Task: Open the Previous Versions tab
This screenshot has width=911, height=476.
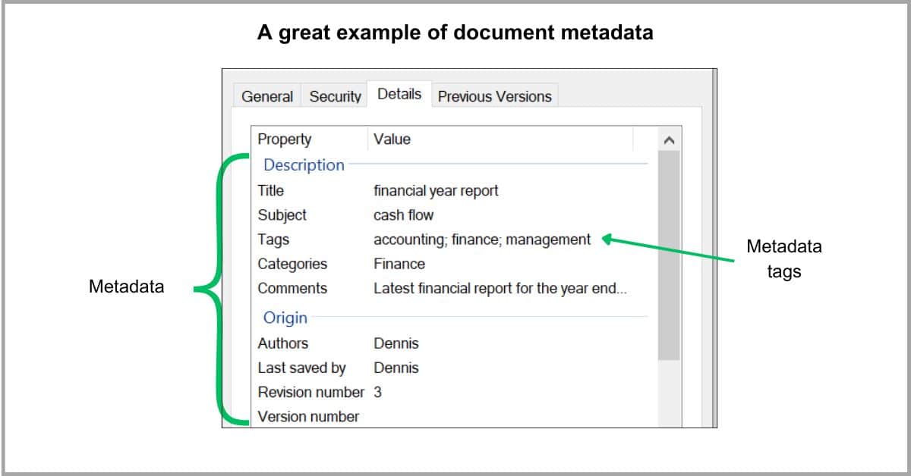Action: [x=495, y=96]
